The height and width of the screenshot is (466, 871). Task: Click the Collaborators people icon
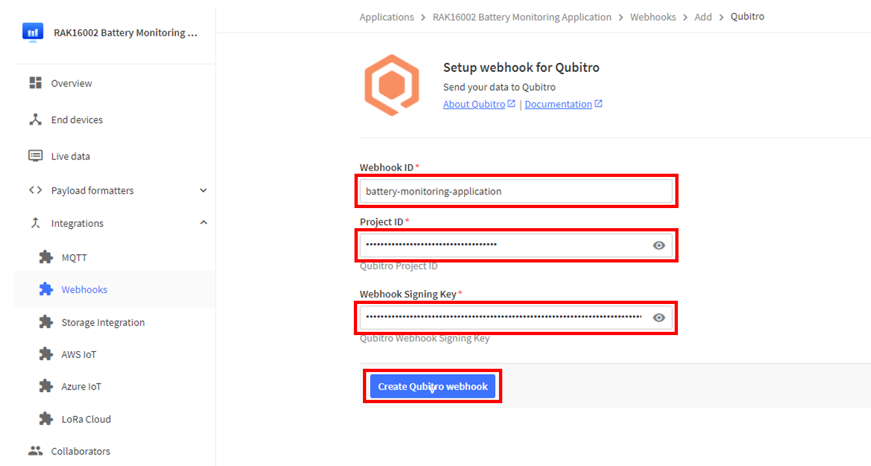[x=36, y=450]
